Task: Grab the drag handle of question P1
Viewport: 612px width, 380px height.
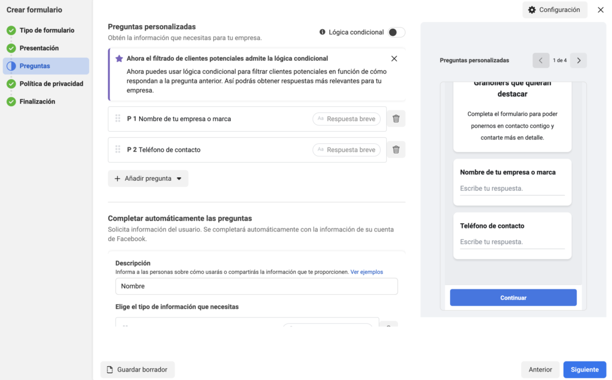Action: tap(118, 119)
